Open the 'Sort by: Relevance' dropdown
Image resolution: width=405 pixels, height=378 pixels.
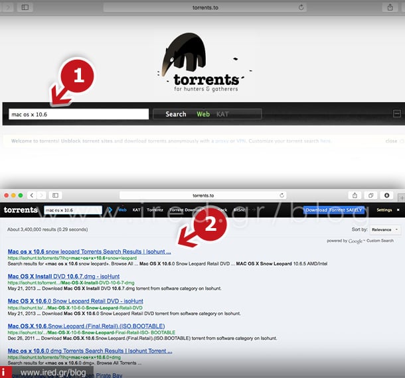click(x=385, y=229)
